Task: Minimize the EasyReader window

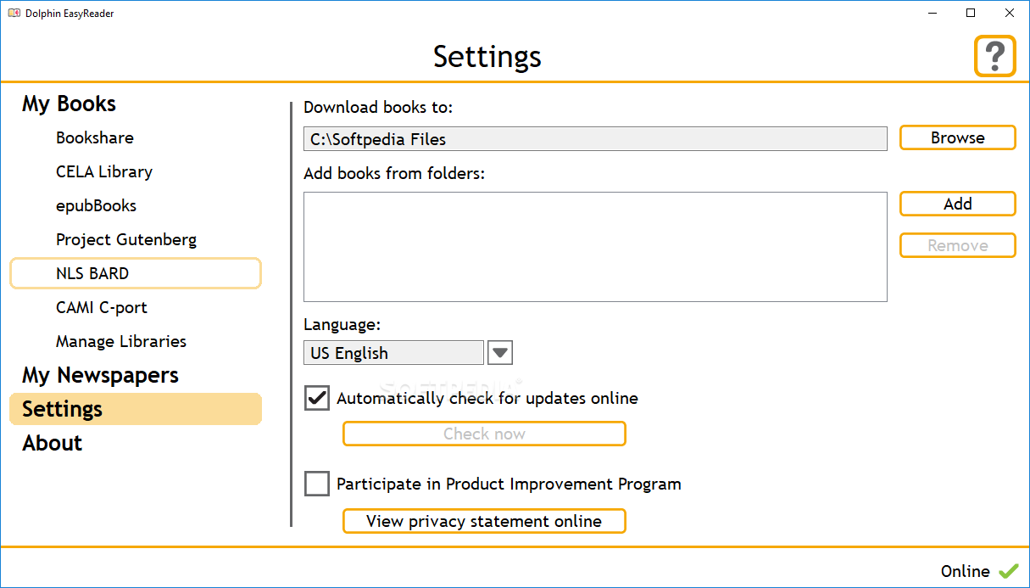Action: coord(933,13)
